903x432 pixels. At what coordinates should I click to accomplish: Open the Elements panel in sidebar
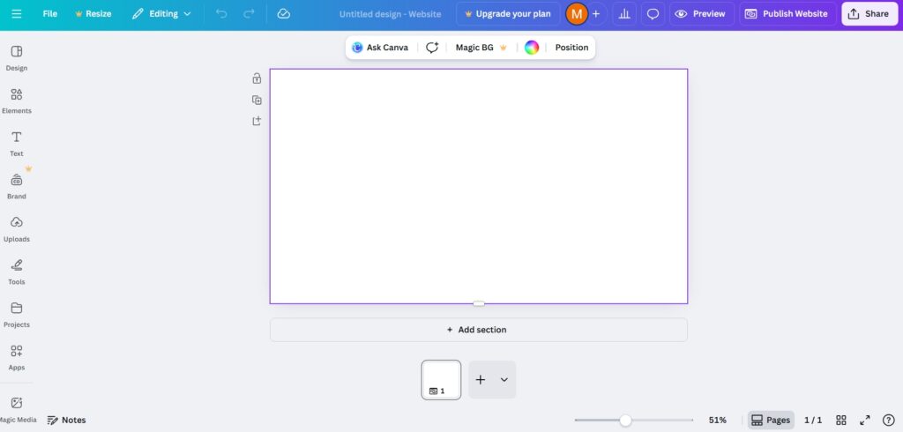coord(17,101)
